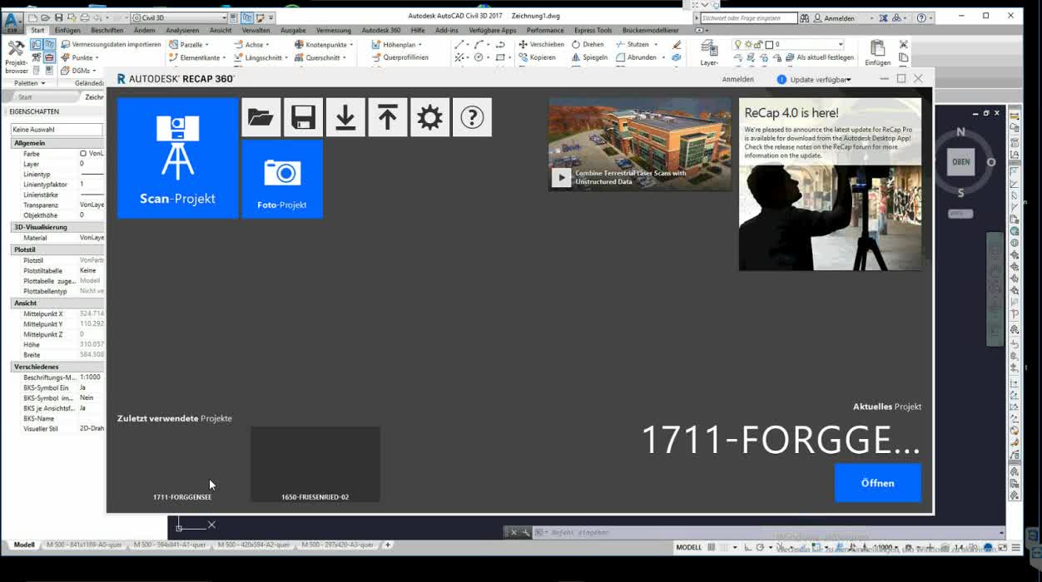Save the drawing via Quick Access toolbar
1042x582 pixels.
tap(59, 17)
